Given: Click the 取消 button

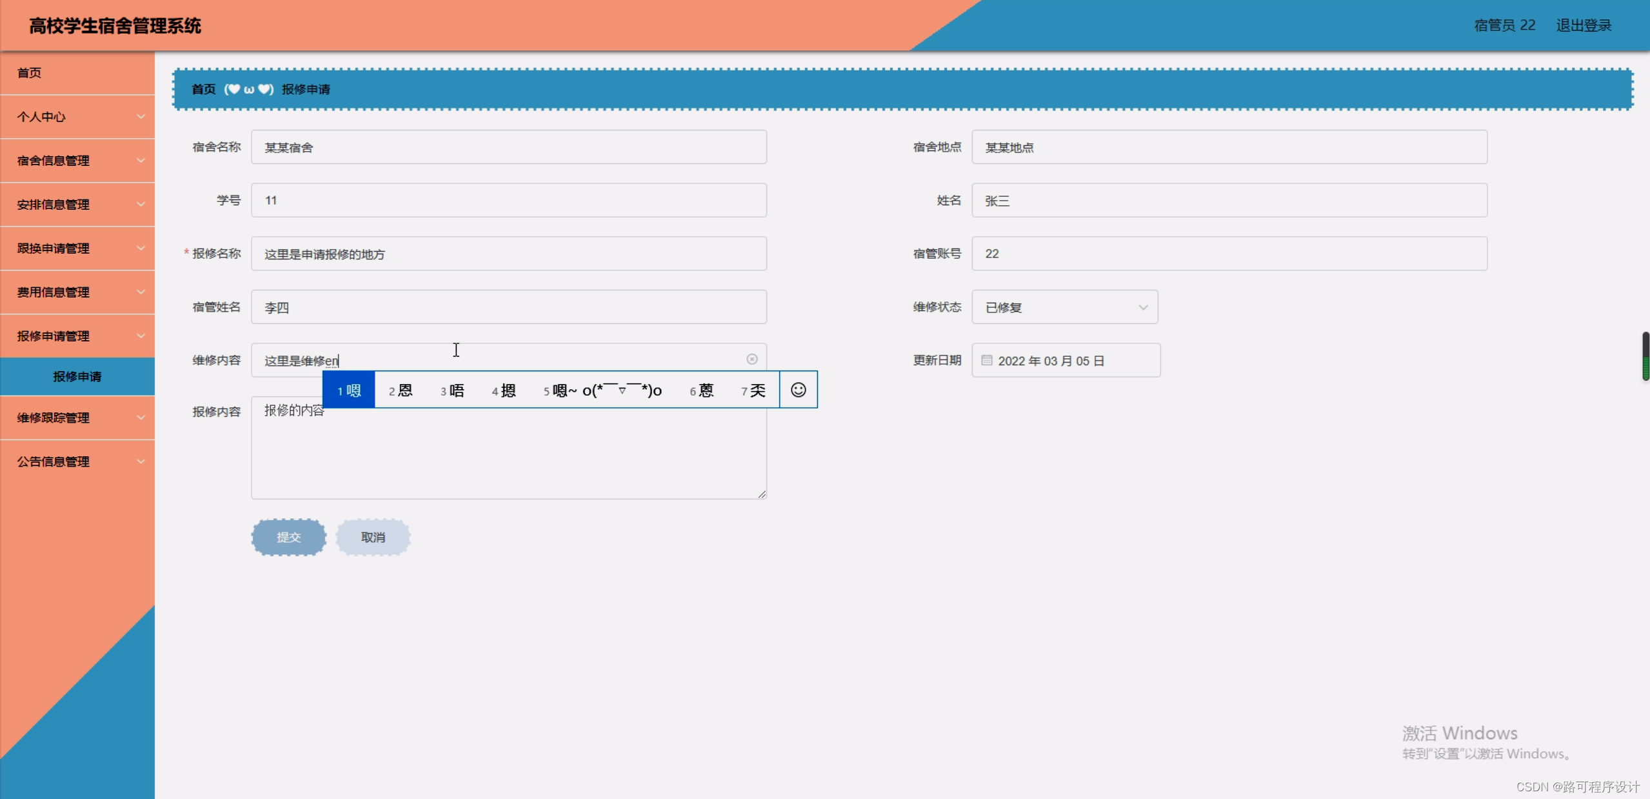Looking at the screenshot, I should click(373, 536).
